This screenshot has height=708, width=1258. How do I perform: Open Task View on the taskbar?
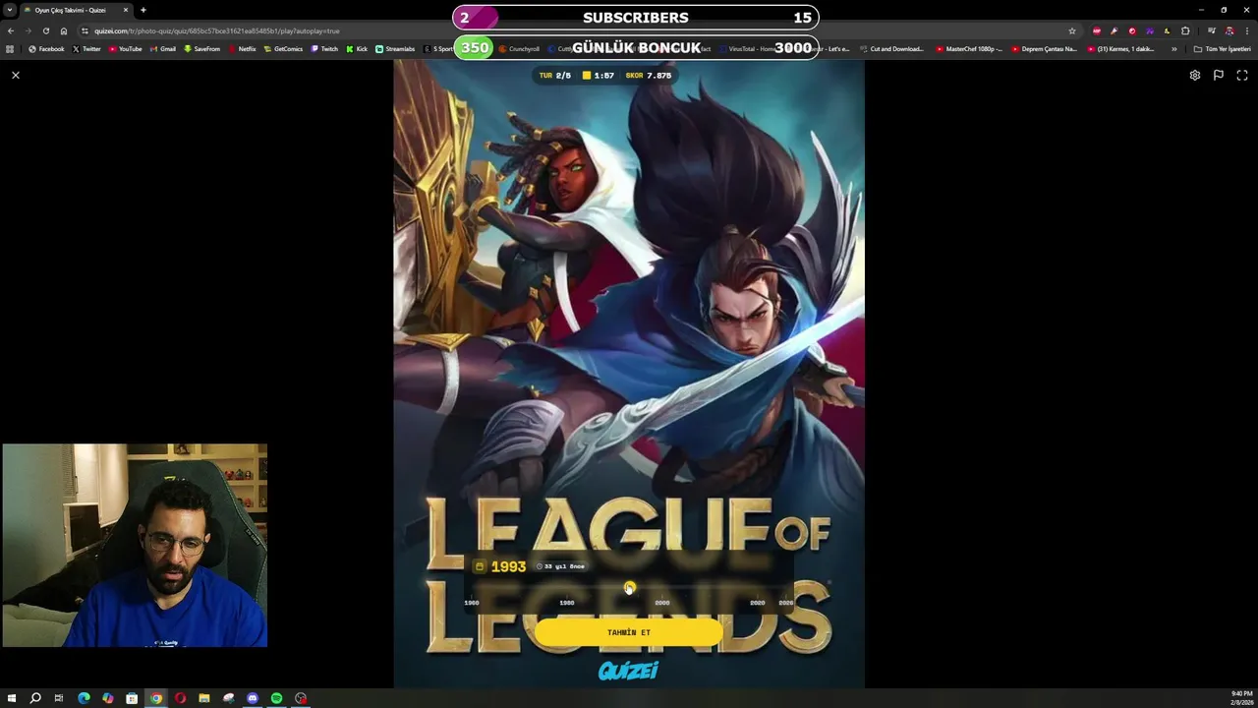coord(59,698)
